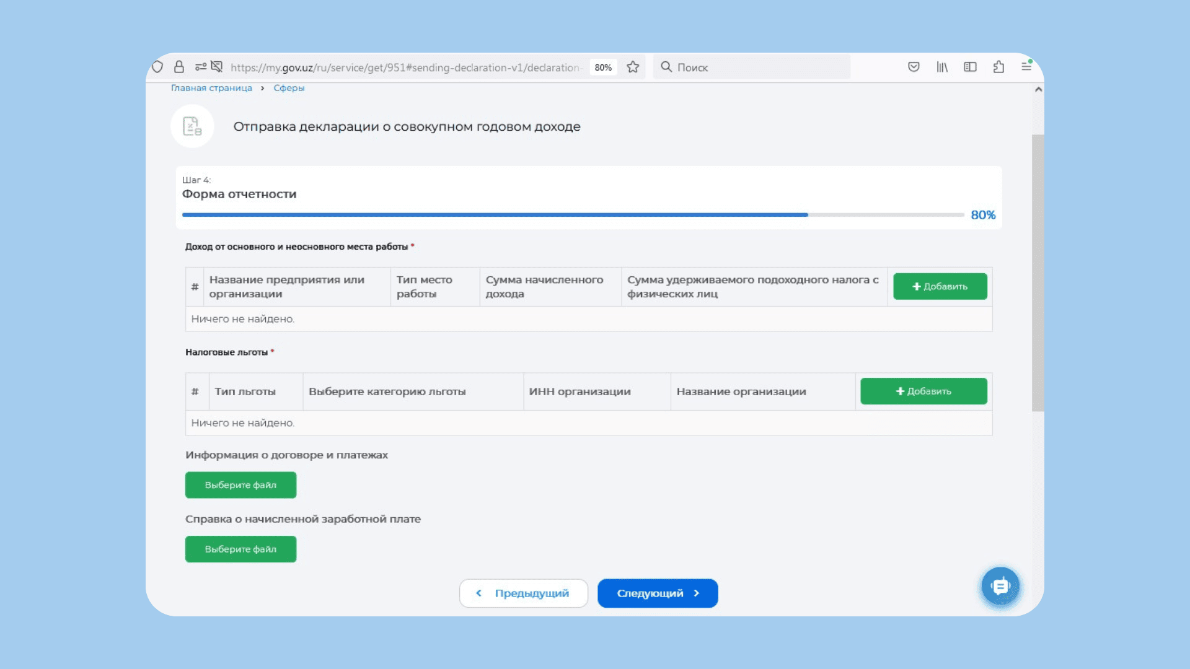
Task: Go to the previous step
Action: [524, 593]
